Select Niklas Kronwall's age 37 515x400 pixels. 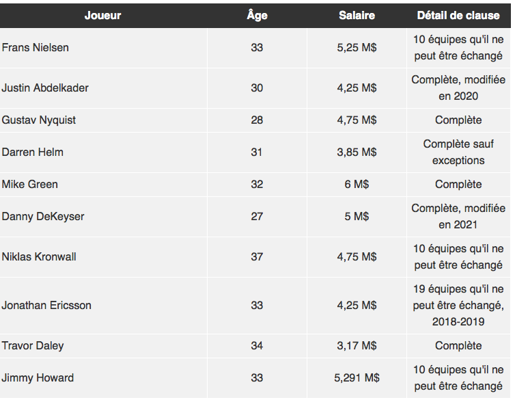[x=257, y=256]
